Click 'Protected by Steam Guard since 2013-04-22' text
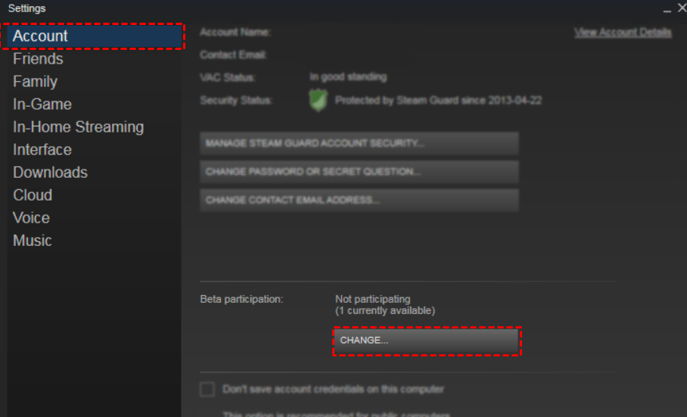The image size is (687, 417). tap(439, 101)
